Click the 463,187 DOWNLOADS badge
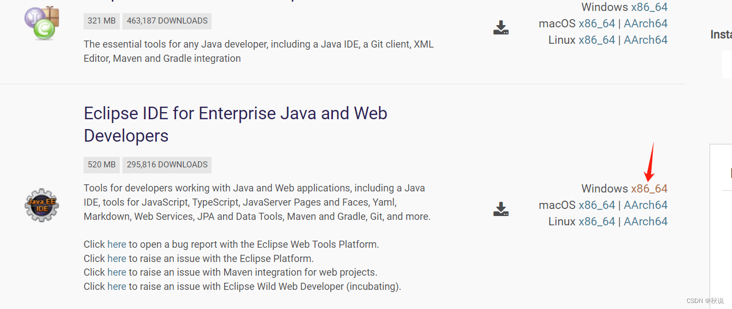 [x=167, y=21]
